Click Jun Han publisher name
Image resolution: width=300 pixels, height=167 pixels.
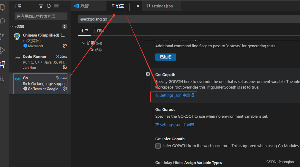pyautogui.click(x=29, y=67)
